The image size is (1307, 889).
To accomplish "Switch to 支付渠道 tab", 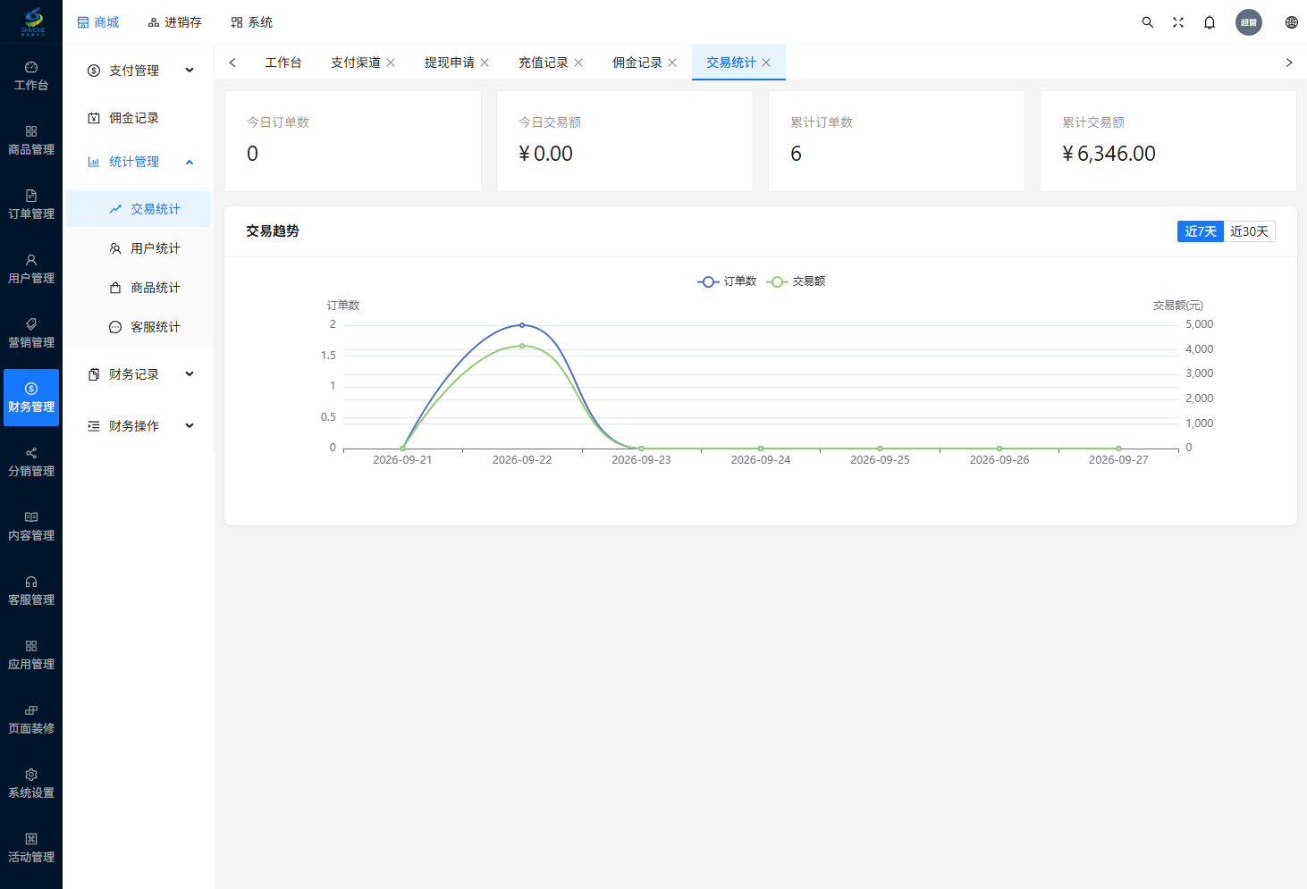I will tap(356, 63).
